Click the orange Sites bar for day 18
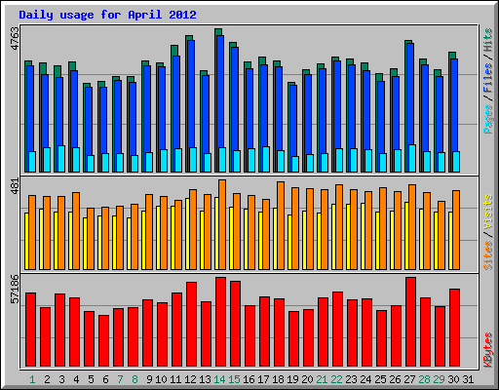 (x=281, y=225)
